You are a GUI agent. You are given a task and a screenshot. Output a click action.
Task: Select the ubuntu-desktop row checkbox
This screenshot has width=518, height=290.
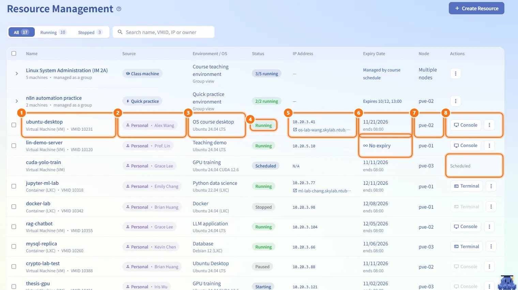click(x=14, y=125)
